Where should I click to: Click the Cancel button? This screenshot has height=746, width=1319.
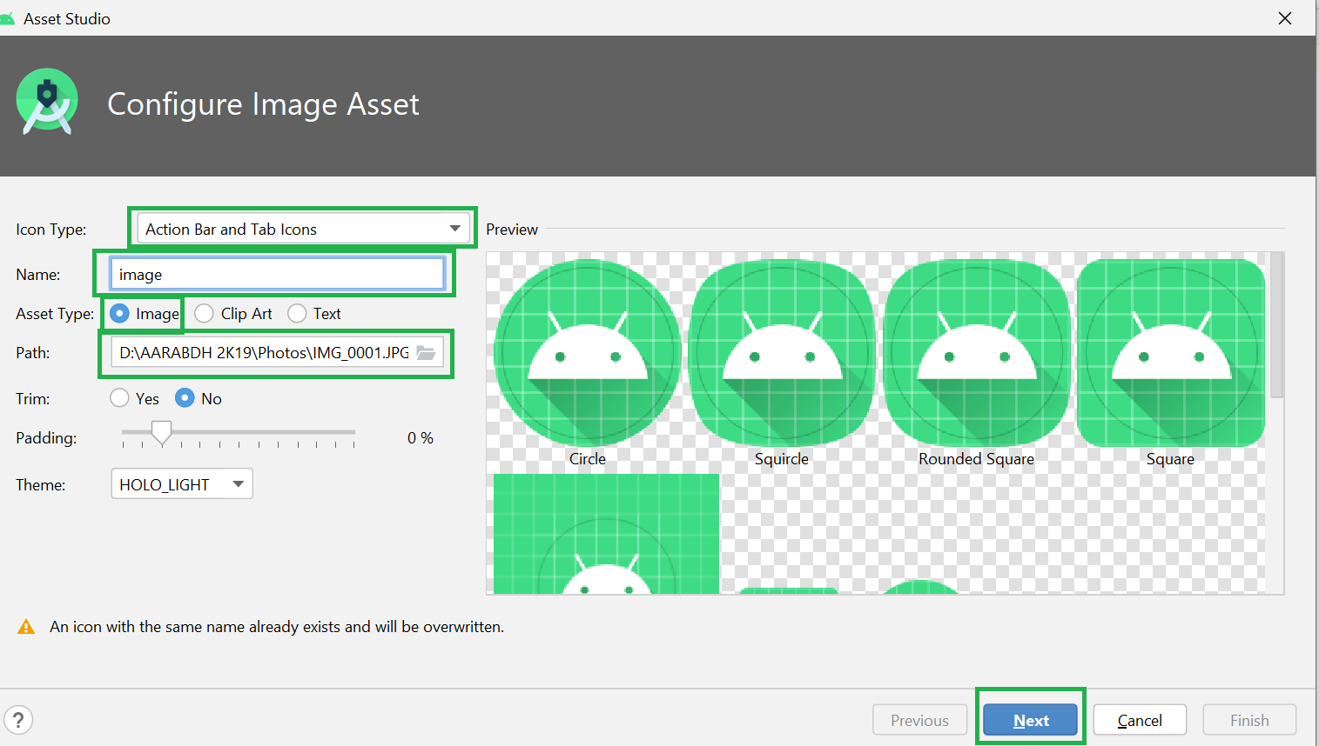(x=1140, y=720)
